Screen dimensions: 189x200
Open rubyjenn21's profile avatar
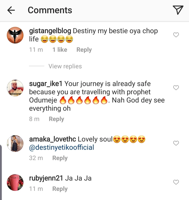click(x=15, y=182)
